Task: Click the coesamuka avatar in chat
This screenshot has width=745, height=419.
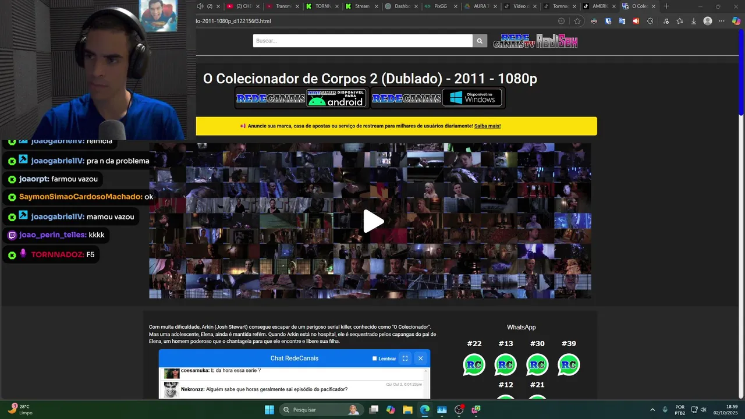Action: [171, 373]
